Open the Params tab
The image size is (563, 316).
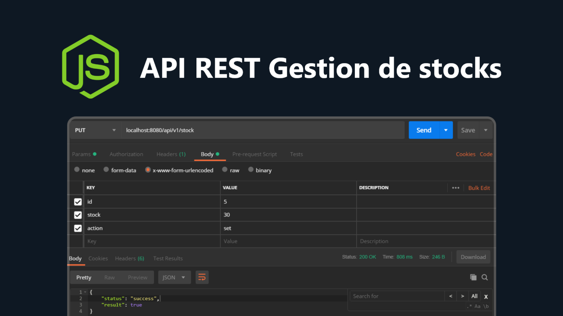click(x=84, y=154)
